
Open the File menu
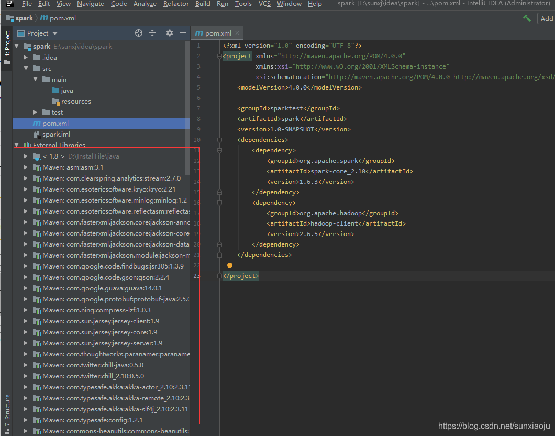tap(27, 4)
